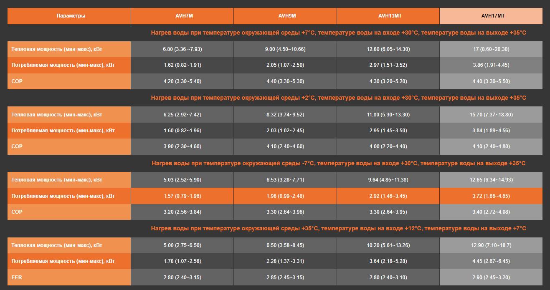Screen dimensions: 550x290
Task: Click the EER row label
Action: (x=17, y=277)
